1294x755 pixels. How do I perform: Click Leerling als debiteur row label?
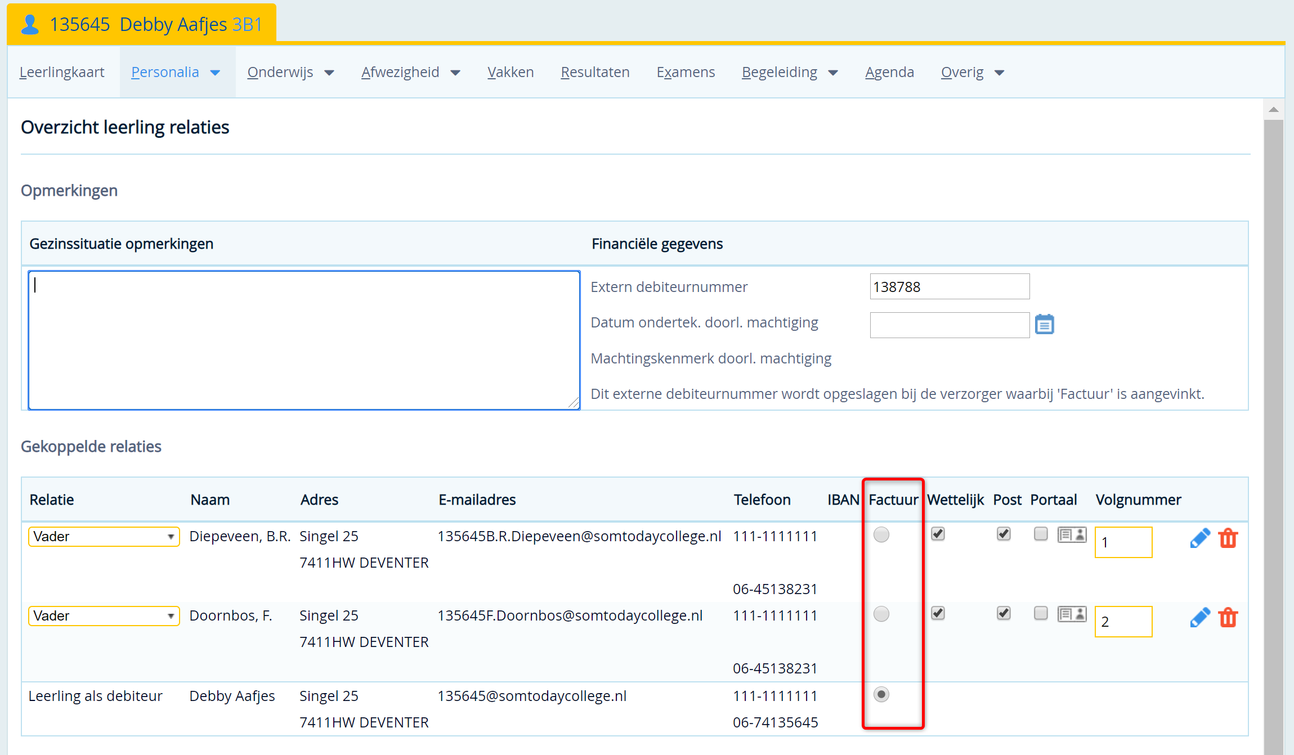95,696
